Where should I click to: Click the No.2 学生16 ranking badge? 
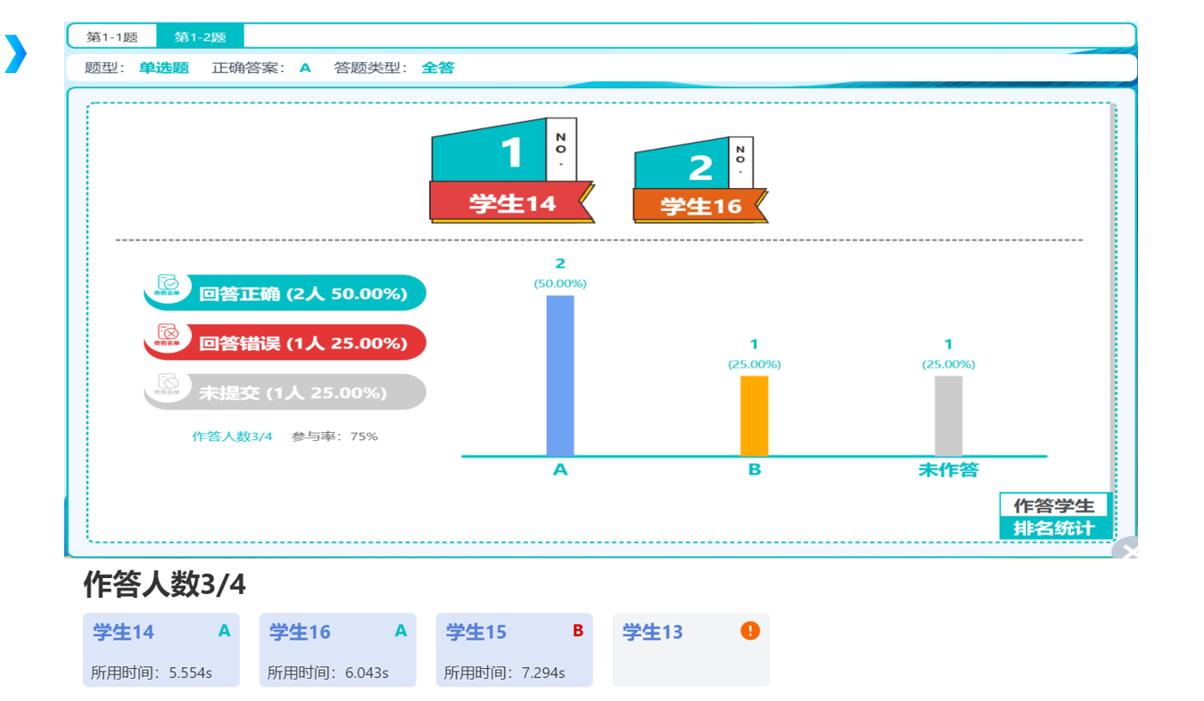[700, 180]
